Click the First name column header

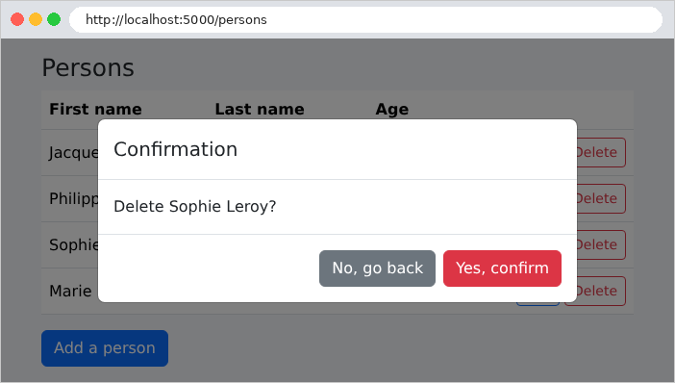[x=95, y=109]
